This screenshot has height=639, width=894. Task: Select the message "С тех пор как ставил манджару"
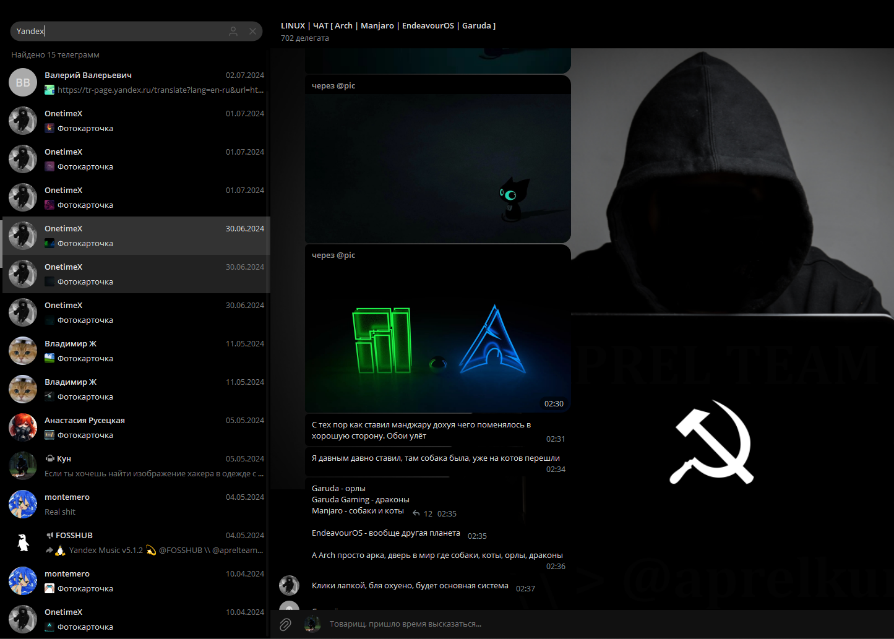point(438,431)
